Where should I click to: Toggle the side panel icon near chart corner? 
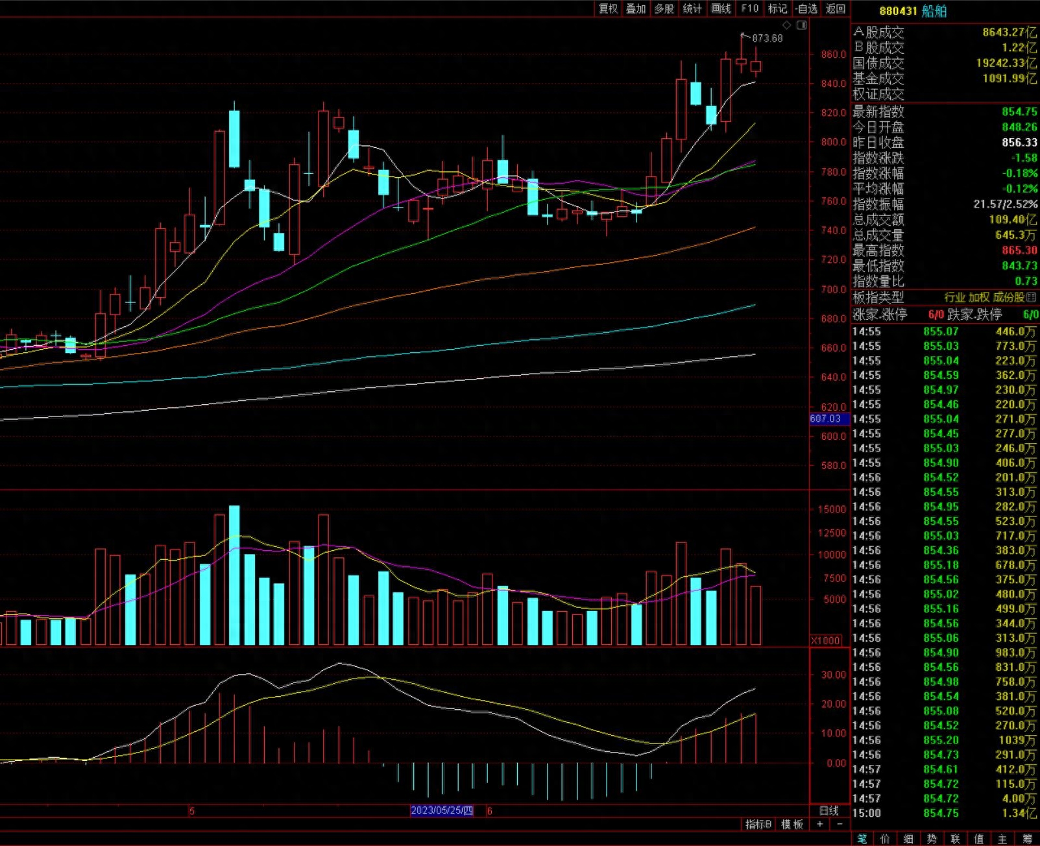(802, 25)
